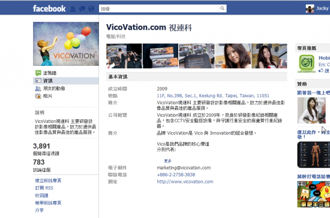Viewport: 330px width, 218px height.
Task: Click the 分享 share link
Action: tap(39, 210)
